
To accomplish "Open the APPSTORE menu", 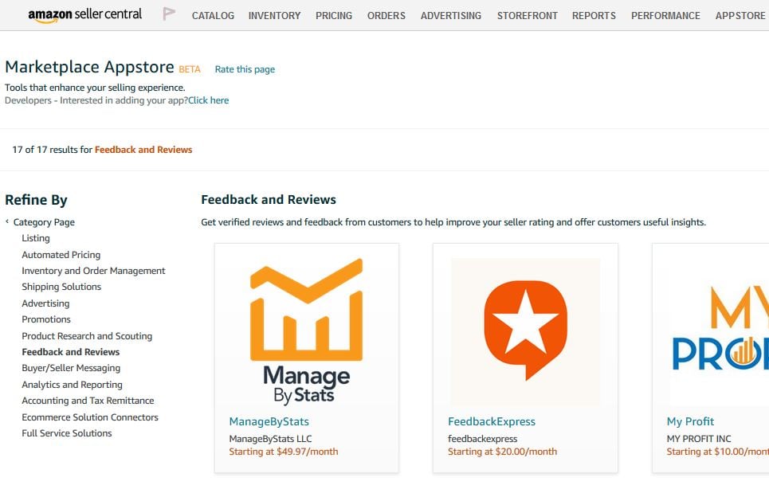I will pyautogui.click(x=740, y=16).
